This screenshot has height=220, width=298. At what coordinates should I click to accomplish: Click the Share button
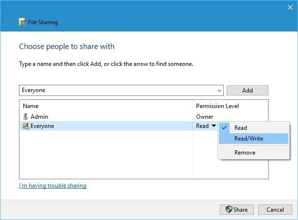pos(236,209)
